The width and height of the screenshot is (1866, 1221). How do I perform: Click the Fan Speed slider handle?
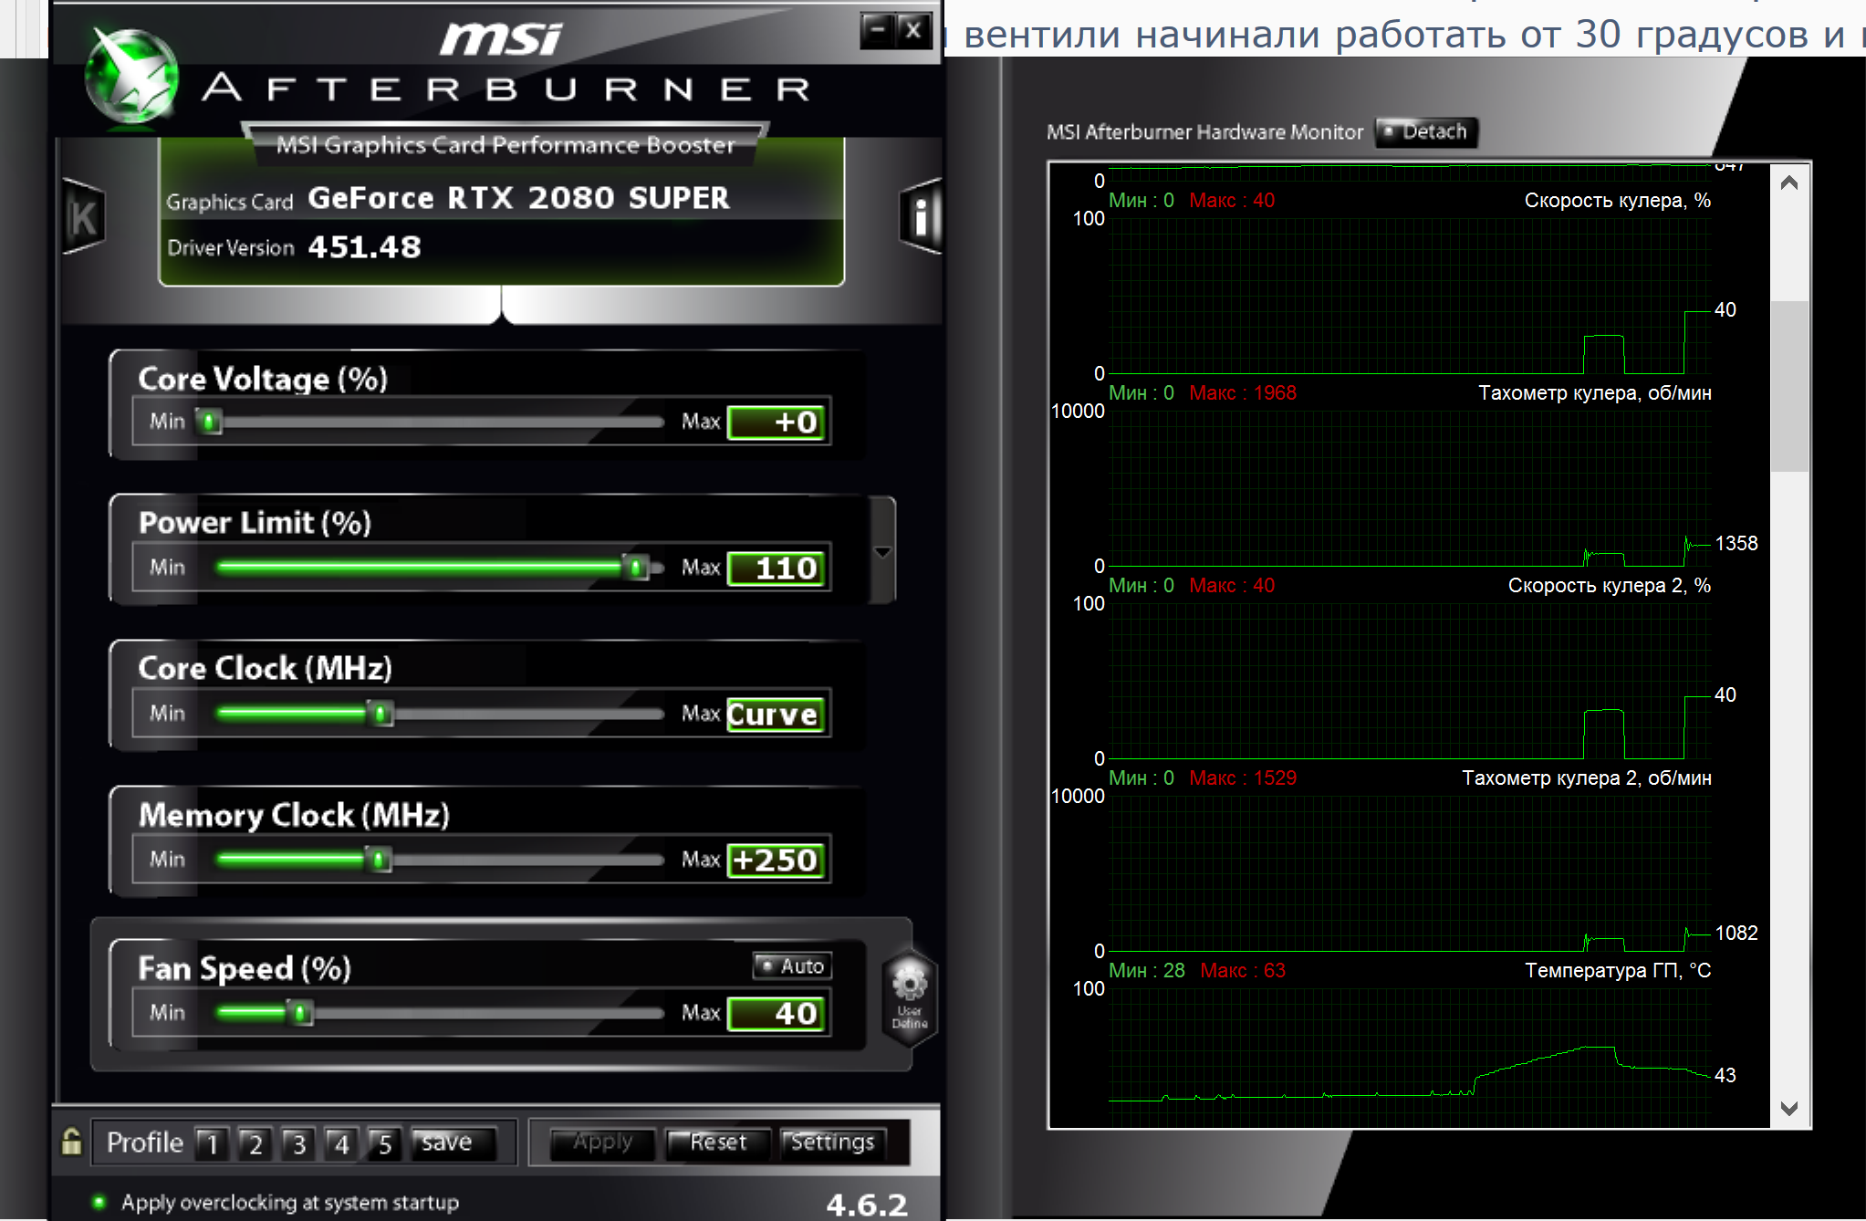pos(298,1012)
